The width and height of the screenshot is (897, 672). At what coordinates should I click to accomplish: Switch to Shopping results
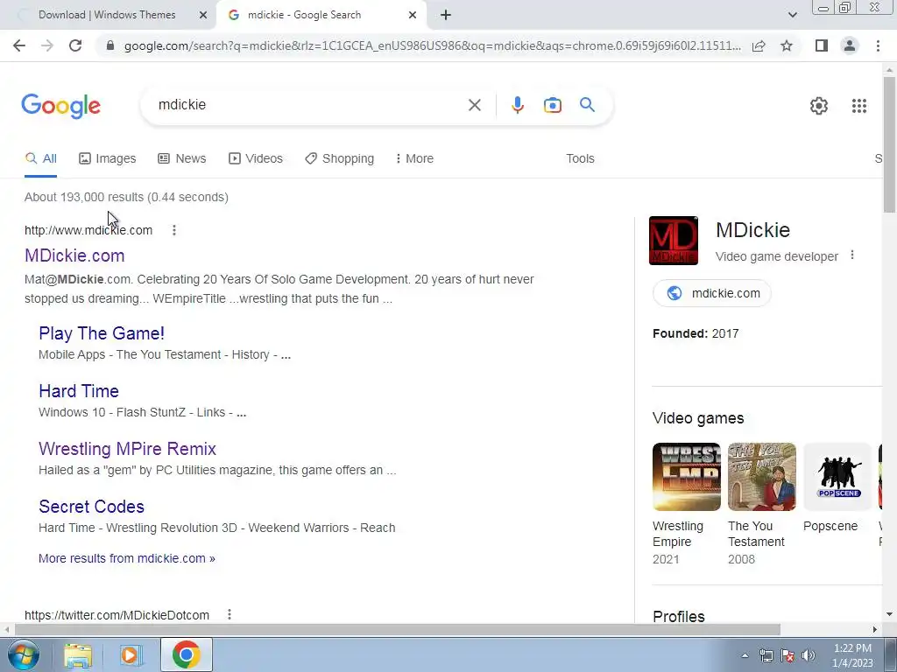pos(340,159)
